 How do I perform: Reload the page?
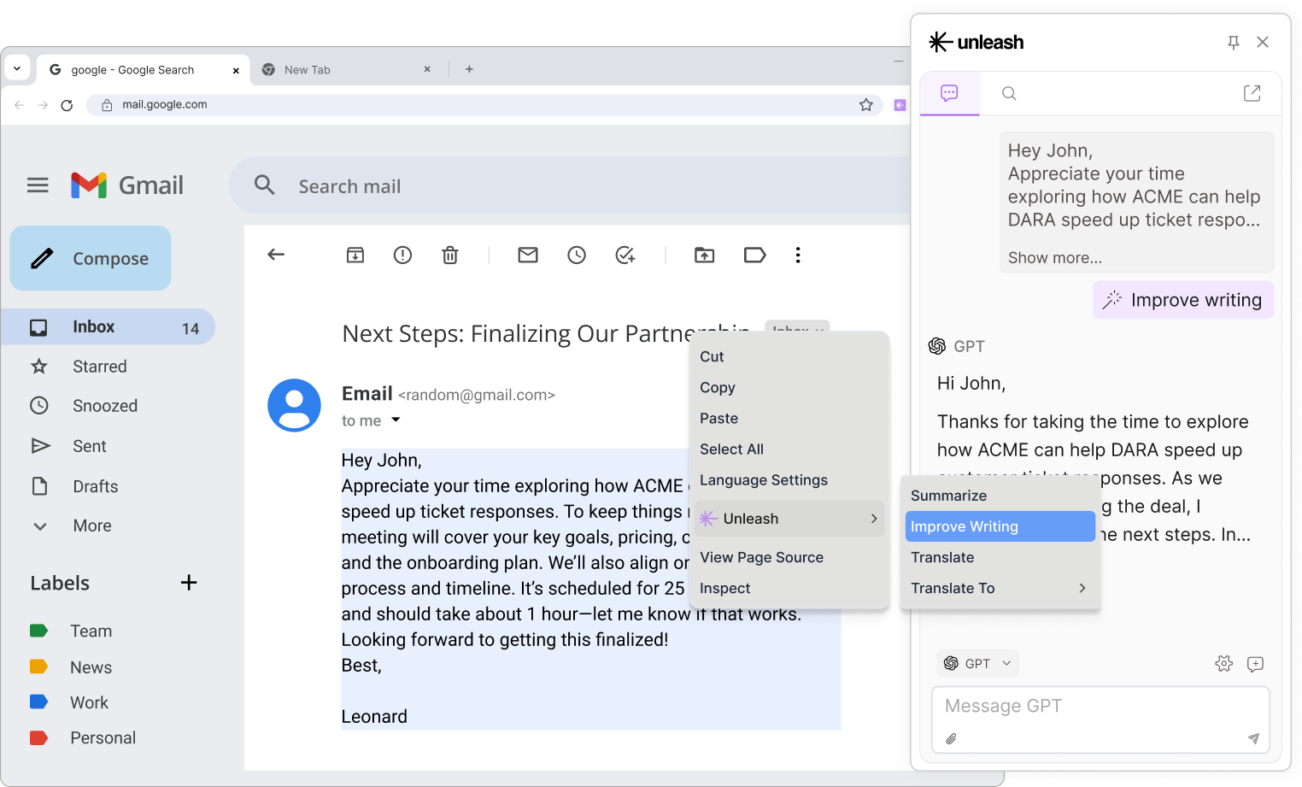(67, 105)
